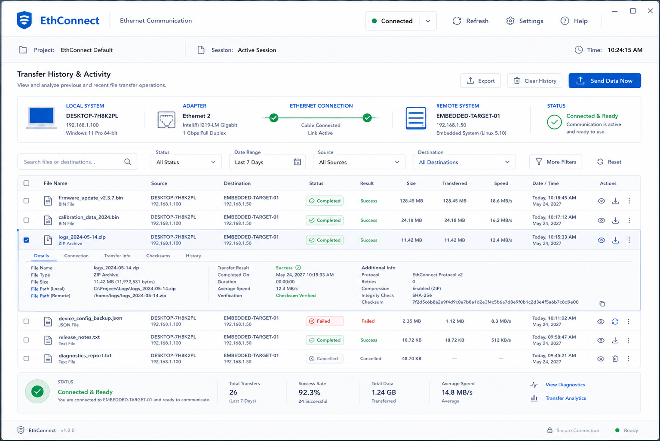The image size is (660, 441).
Task: Open more actions for calibration_data_2024.bin
Action: (629, 220)
